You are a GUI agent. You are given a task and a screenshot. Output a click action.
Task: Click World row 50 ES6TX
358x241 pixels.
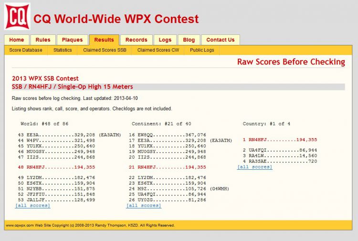[x=56, y=183]
